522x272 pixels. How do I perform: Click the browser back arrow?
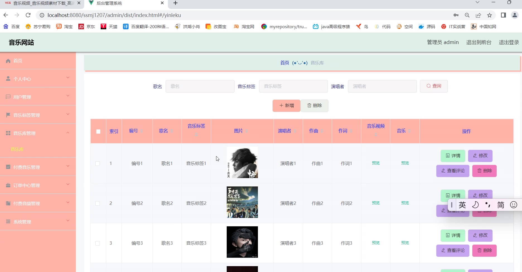(6, 15)
